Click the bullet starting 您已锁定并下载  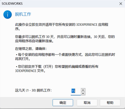tap(57, 69)
